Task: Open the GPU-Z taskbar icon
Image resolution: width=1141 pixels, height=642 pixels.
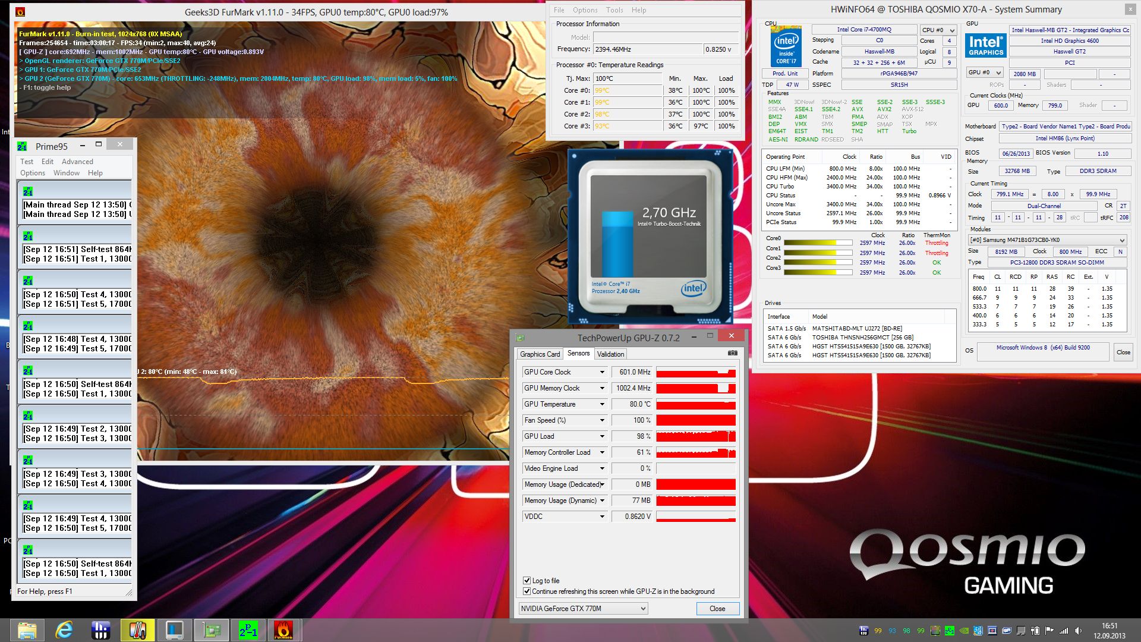Action: 212,630
